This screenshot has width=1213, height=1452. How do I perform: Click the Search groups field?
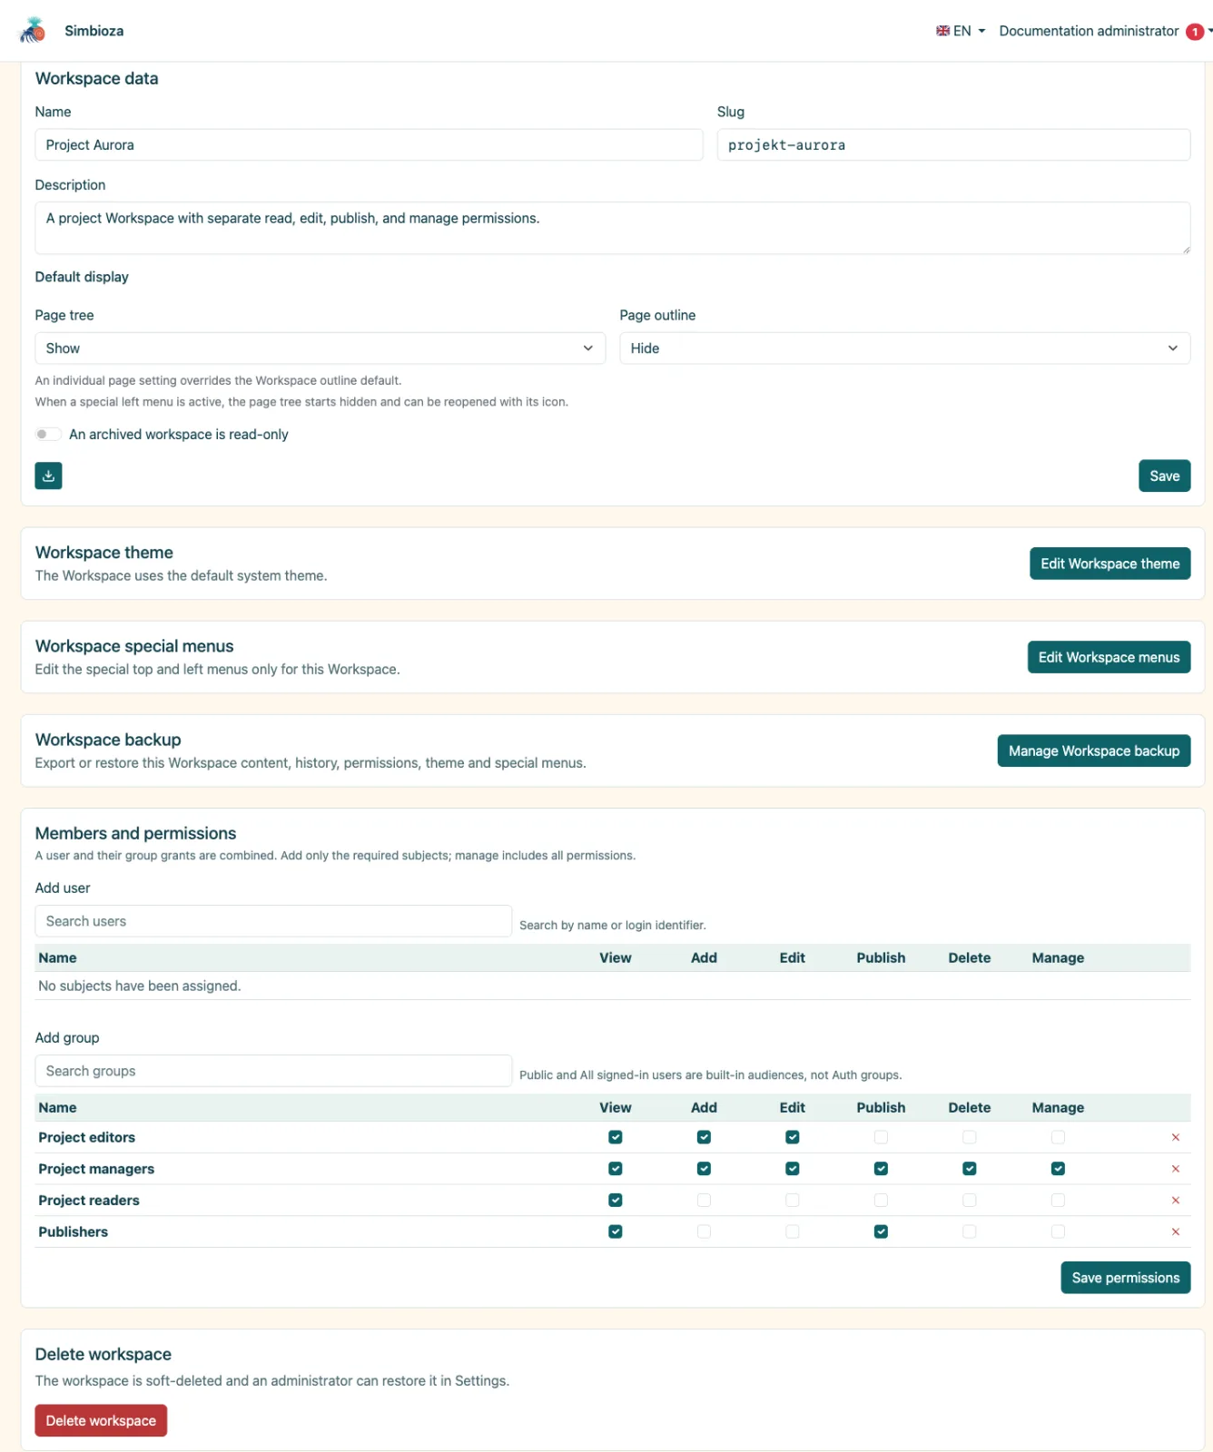click(273, 1071)
